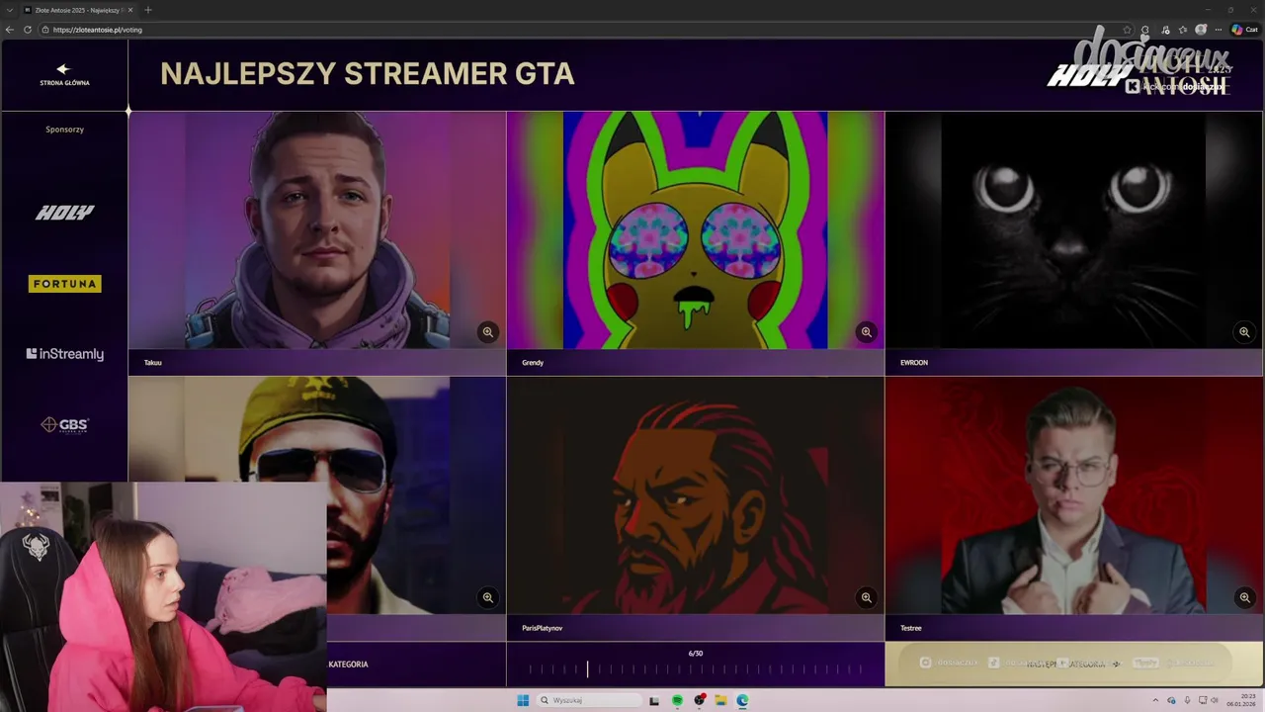Open browser settings three-dot menu
This screenshot has height=712, width=1265.
tap(1220, 30)
